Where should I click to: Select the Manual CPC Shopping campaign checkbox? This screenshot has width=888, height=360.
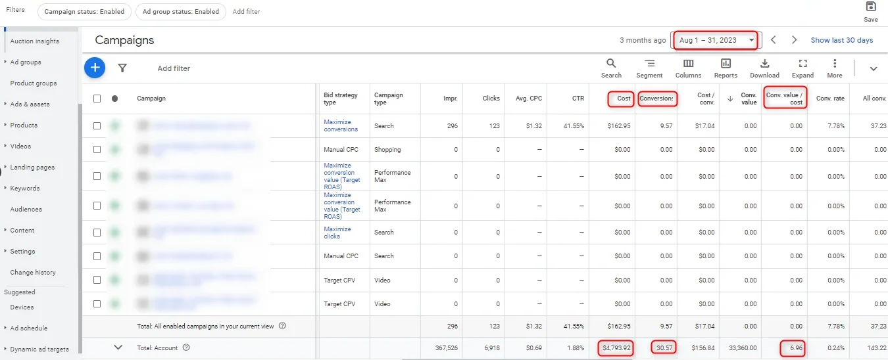click(97, 149)
